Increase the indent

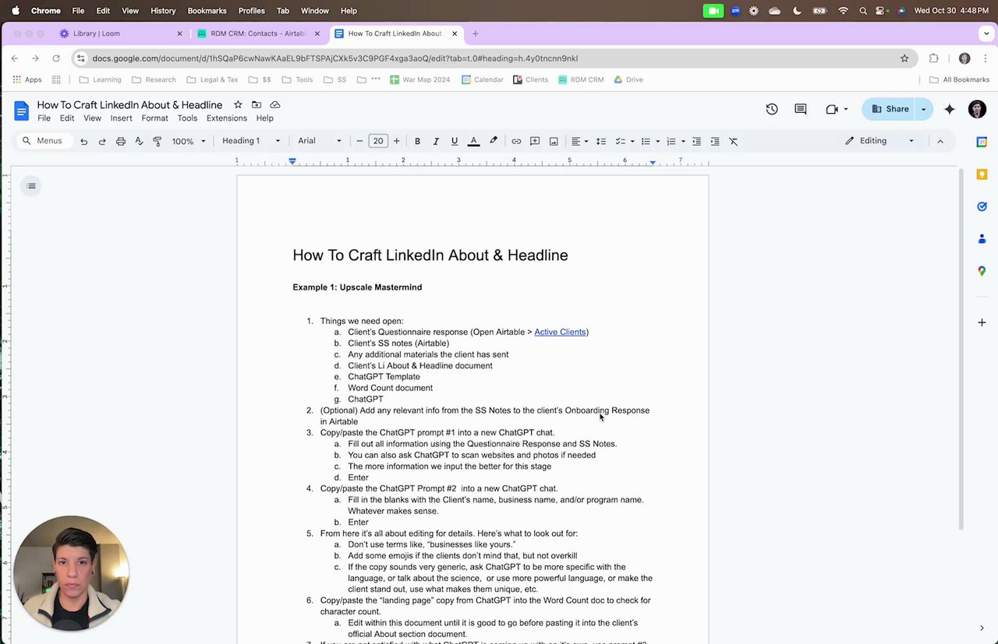pos(715,141)
